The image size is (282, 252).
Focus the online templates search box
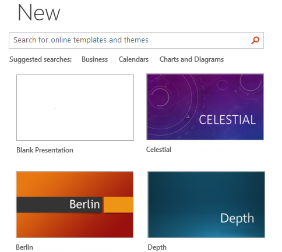(x=136, y=40)
